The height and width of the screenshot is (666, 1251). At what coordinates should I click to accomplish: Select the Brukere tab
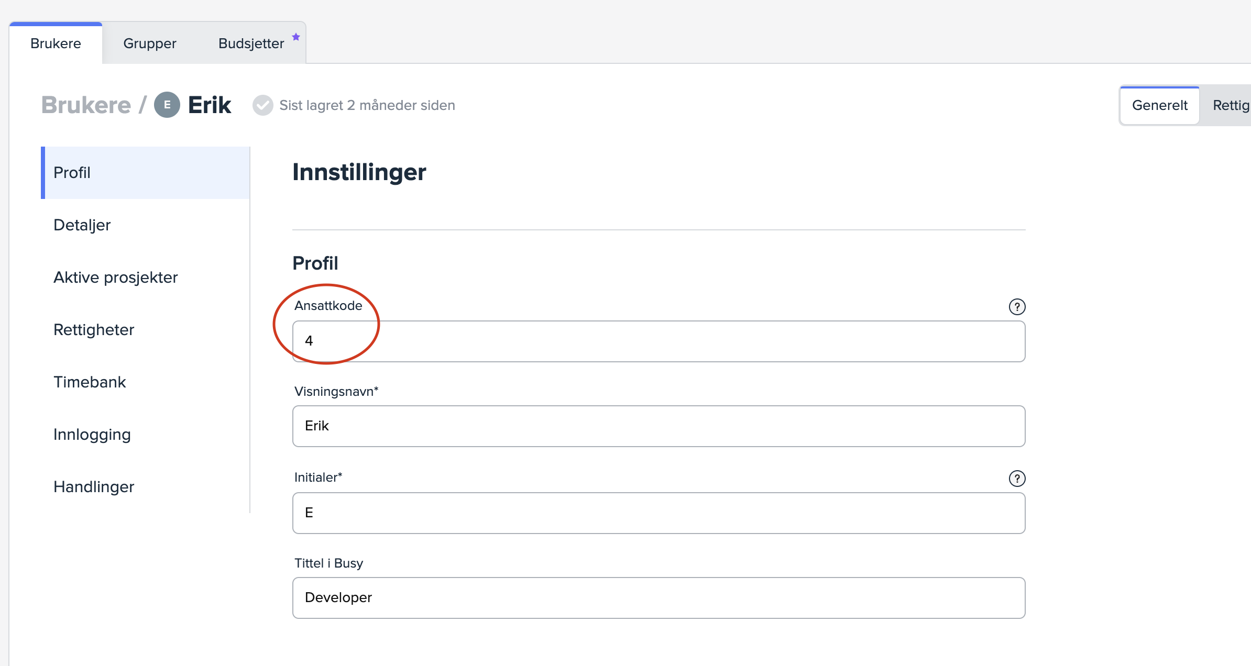tap(56, 43)
